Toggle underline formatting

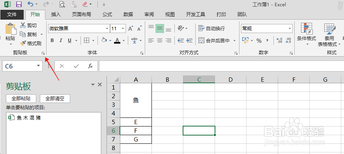pos(69,40)
